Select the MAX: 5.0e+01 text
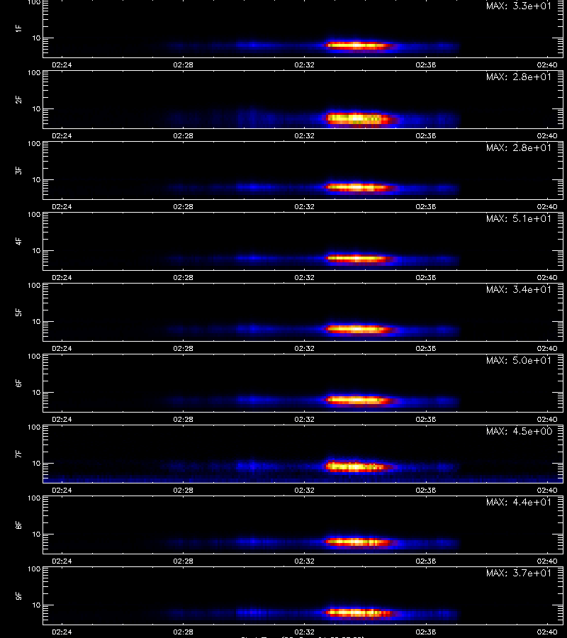The image size is (567, 638). (519, 360)
